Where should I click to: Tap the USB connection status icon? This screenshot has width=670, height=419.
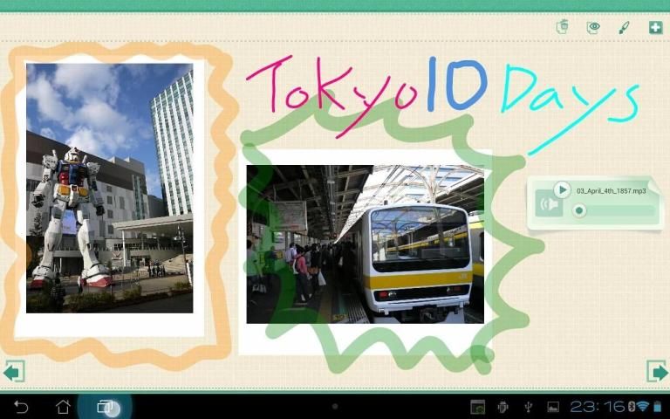click(528, 407)
